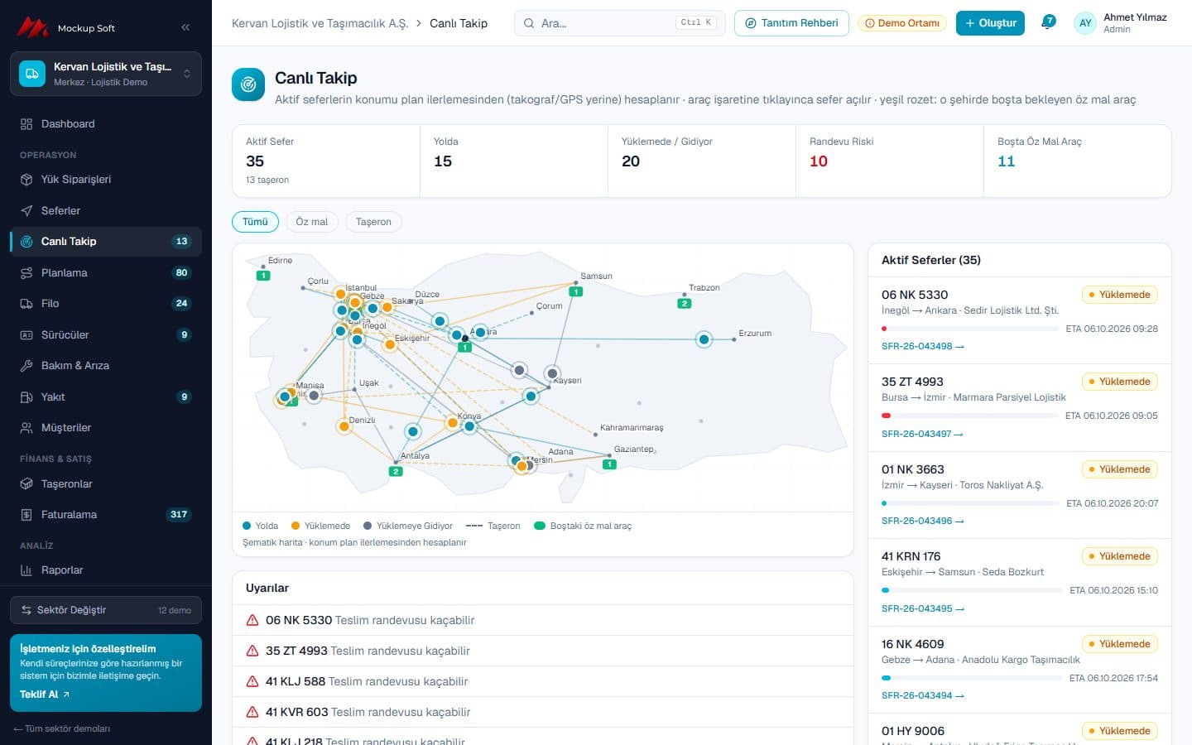The width and height of the screenshot is (1192, 745).
Task: Open Planlama in the sidebar
Action: coord(106,272)
